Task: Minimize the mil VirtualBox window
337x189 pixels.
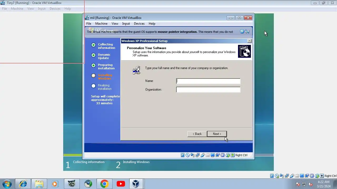Action: pyautogui.click(x=231, y=18)
